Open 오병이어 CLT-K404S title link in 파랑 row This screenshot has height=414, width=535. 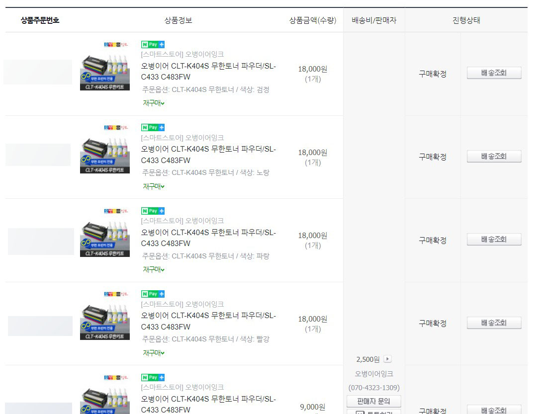coord(208,238)
